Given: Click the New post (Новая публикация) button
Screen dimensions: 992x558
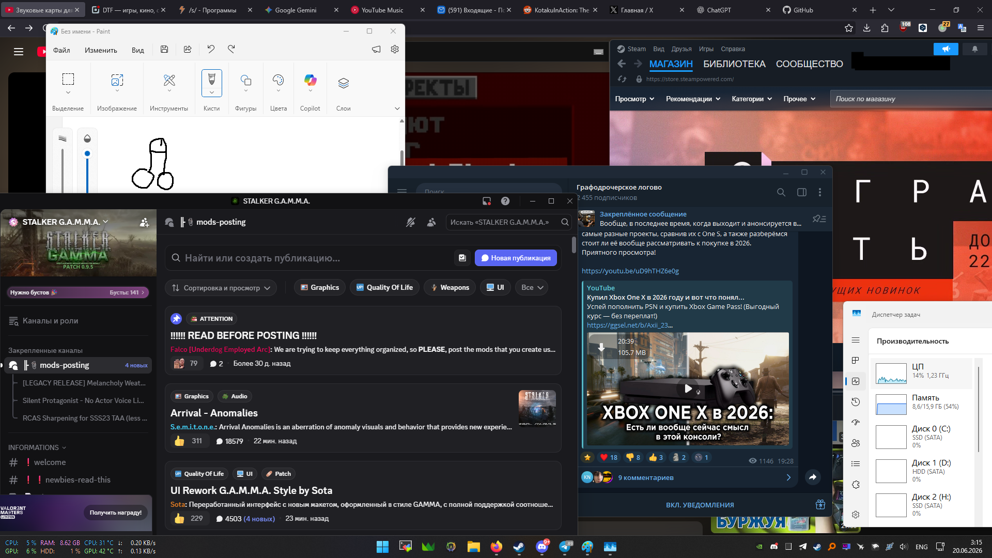Looking at the screenshot, I should tap(516, 258).
